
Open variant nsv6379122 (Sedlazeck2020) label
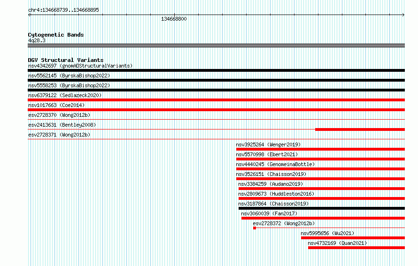pyautogui.click(x=65, y=95)
